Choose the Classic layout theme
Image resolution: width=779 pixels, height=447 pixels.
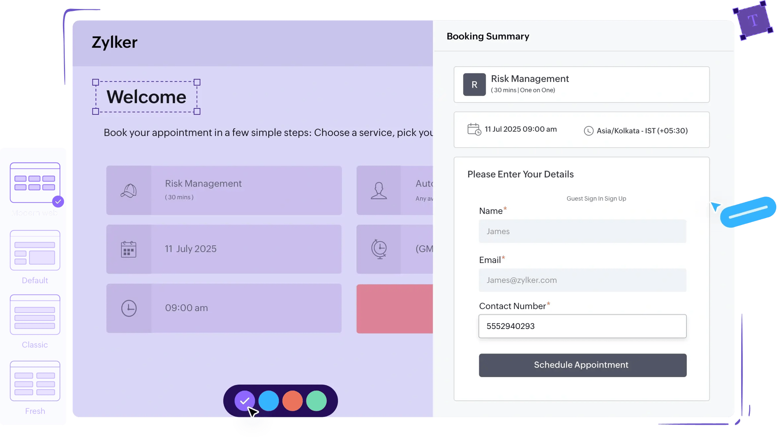[x=35, y=315]
